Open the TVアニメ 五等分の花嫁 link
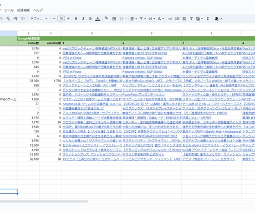Screen dimensions: 255x211 click(92, 159)
